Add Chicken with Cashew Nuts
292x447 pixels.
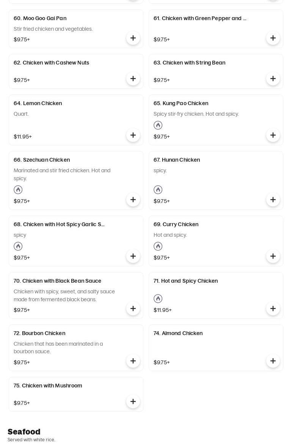[133, 79]
